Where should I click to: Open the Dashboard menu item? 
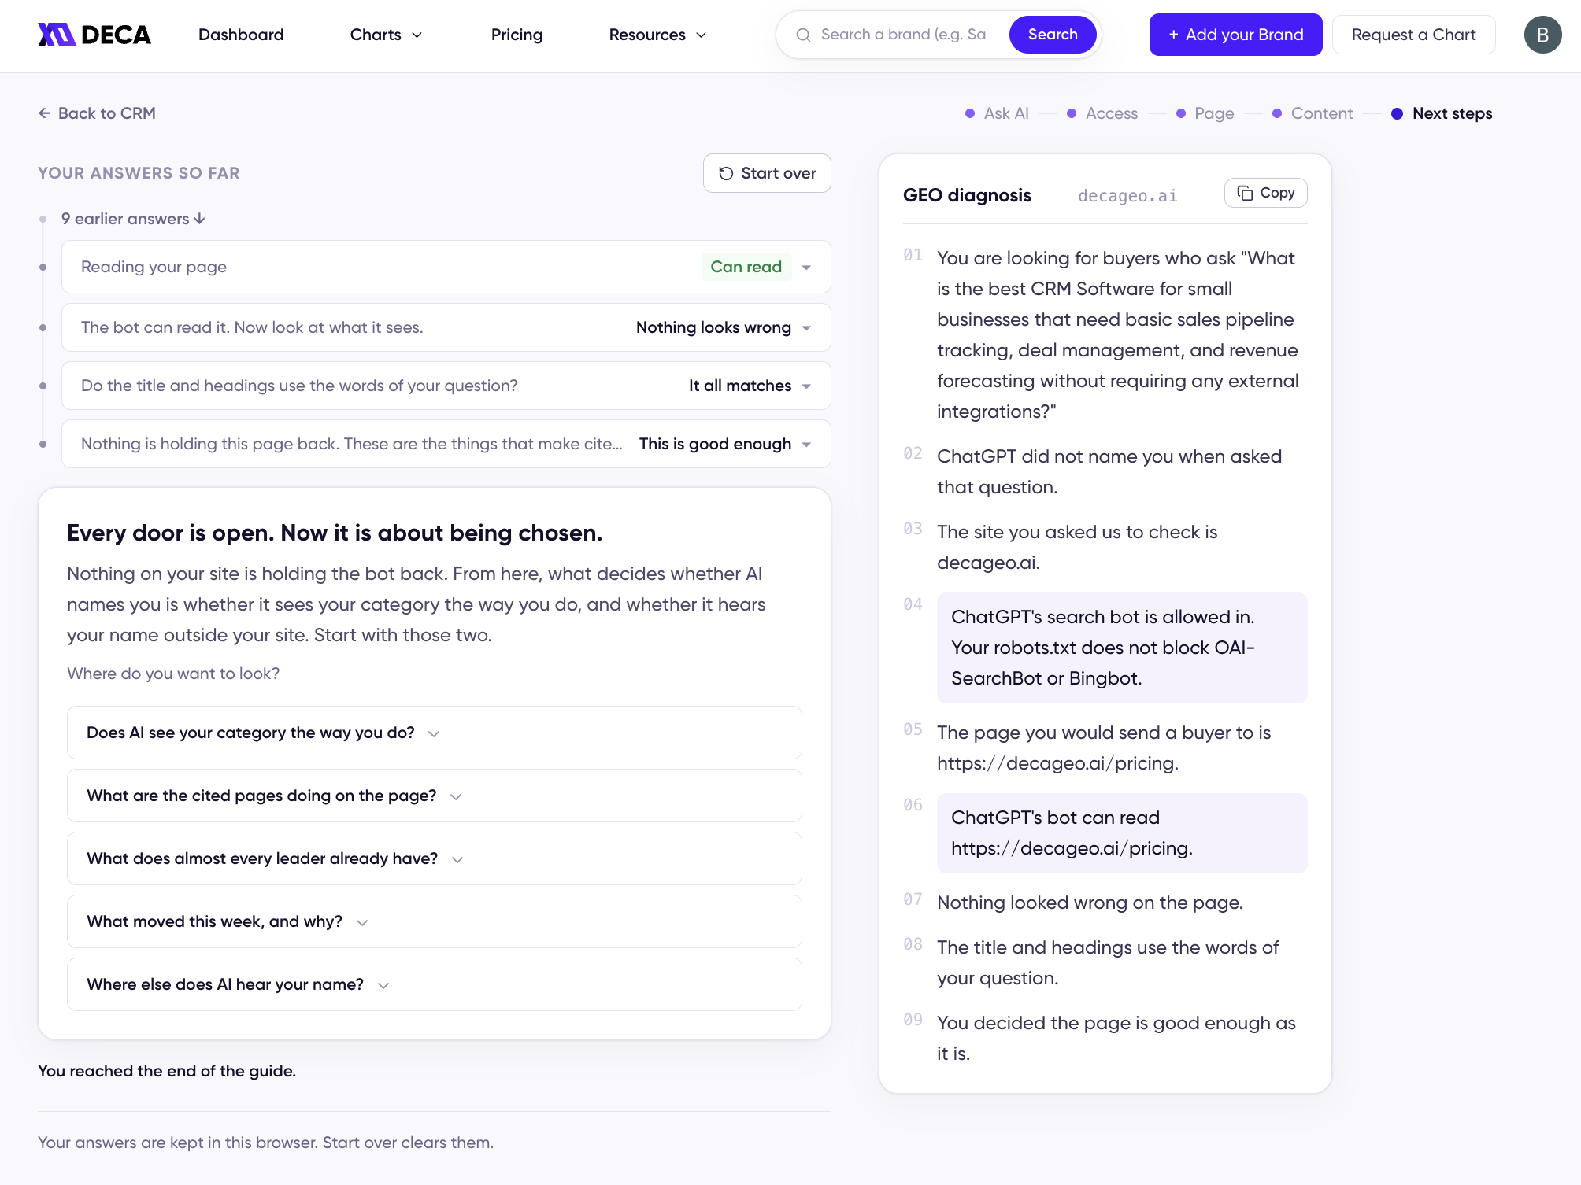[241, 35]
